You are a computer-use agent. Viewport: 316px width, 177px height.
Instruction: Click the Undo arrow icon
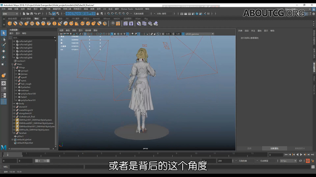tap(36, 14)
